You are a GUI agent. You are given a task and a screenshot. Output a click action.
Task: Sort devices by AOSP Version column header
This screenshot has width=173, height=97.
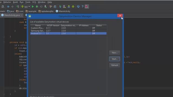click(x=53, y=25)
